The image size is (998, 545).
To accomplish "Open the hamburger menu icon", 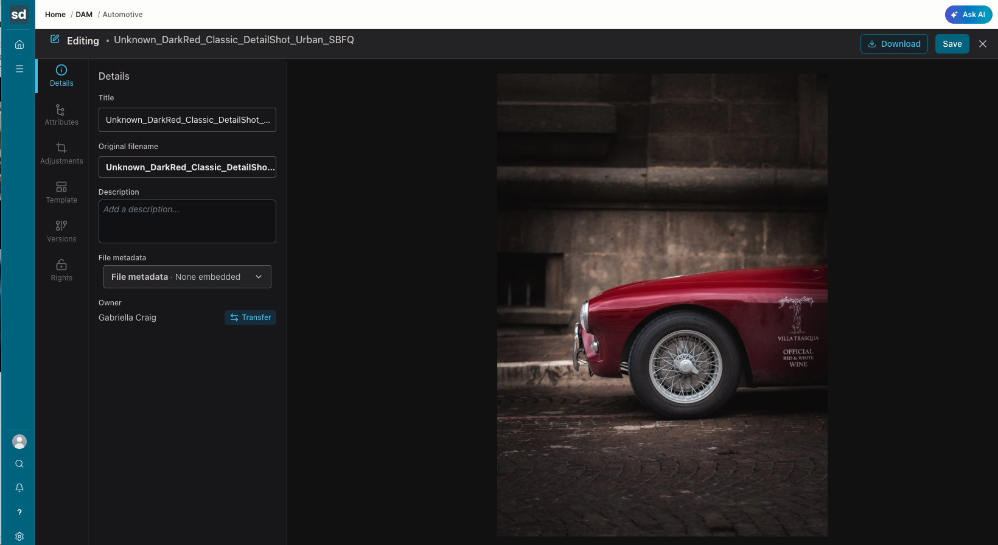I will pyautogui.click(x=19, y=69).
